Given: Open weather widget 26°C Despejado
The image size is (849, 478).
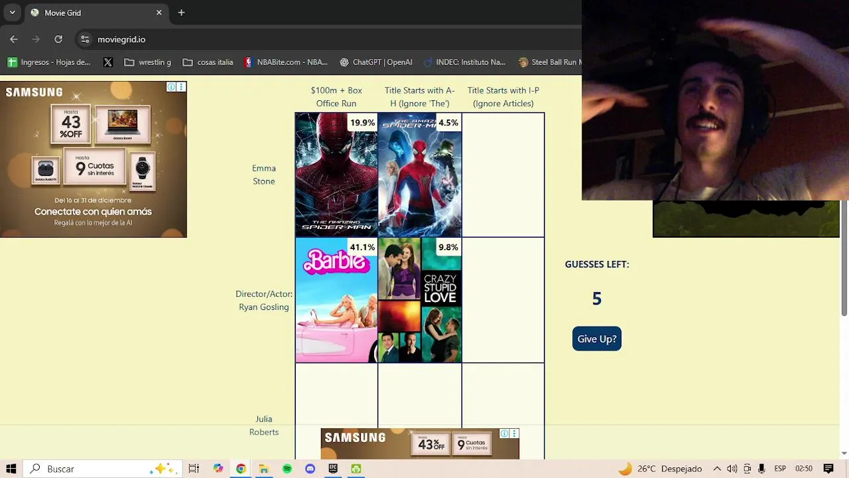Looking at the screenshot, I should [660, 469].
